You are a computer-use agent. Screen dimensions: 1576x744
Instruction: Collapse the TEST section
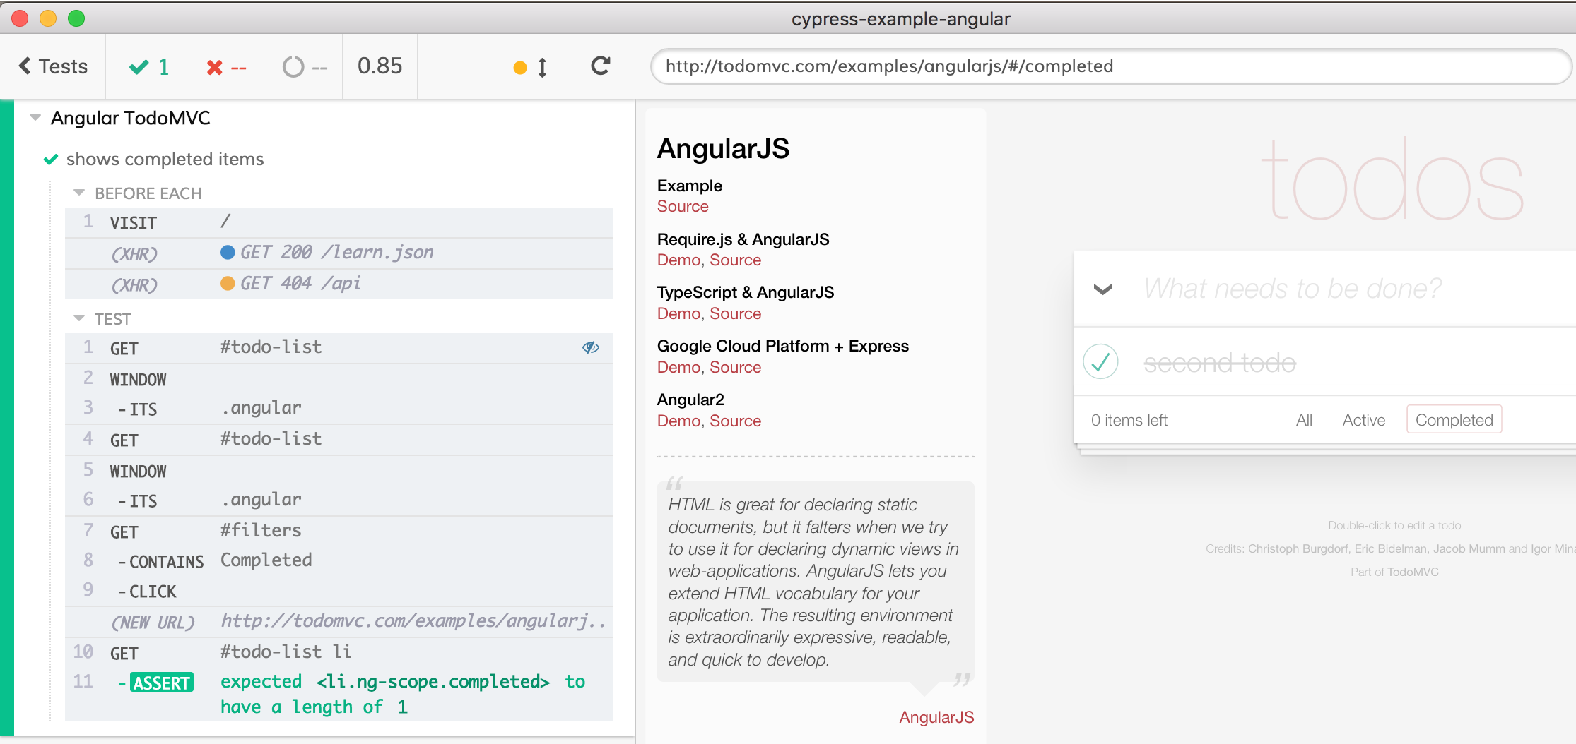(79, 318)
